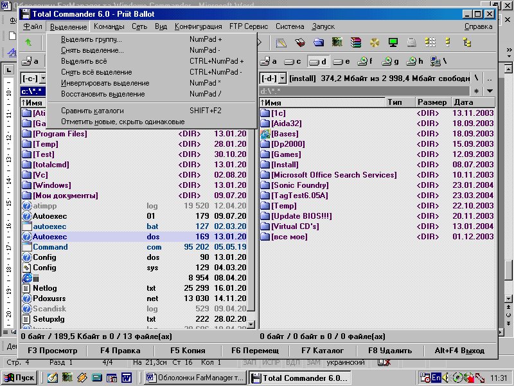Viewport: 514px width, 386px height.
Task: Open directory history arrow in right panel
Action: (x=490, y=91)
